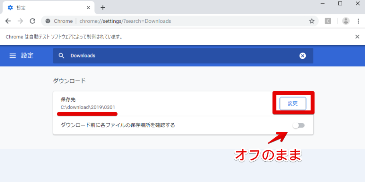The height and width of the screenshot is (182, 365).
Task: Maximize the Chrome window
Action: [340, 4]
